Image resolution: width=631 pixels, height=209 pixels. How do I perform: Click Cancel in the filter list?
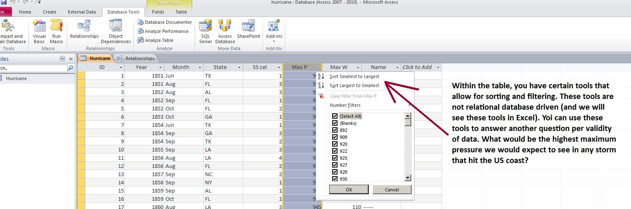click(392, 190)
